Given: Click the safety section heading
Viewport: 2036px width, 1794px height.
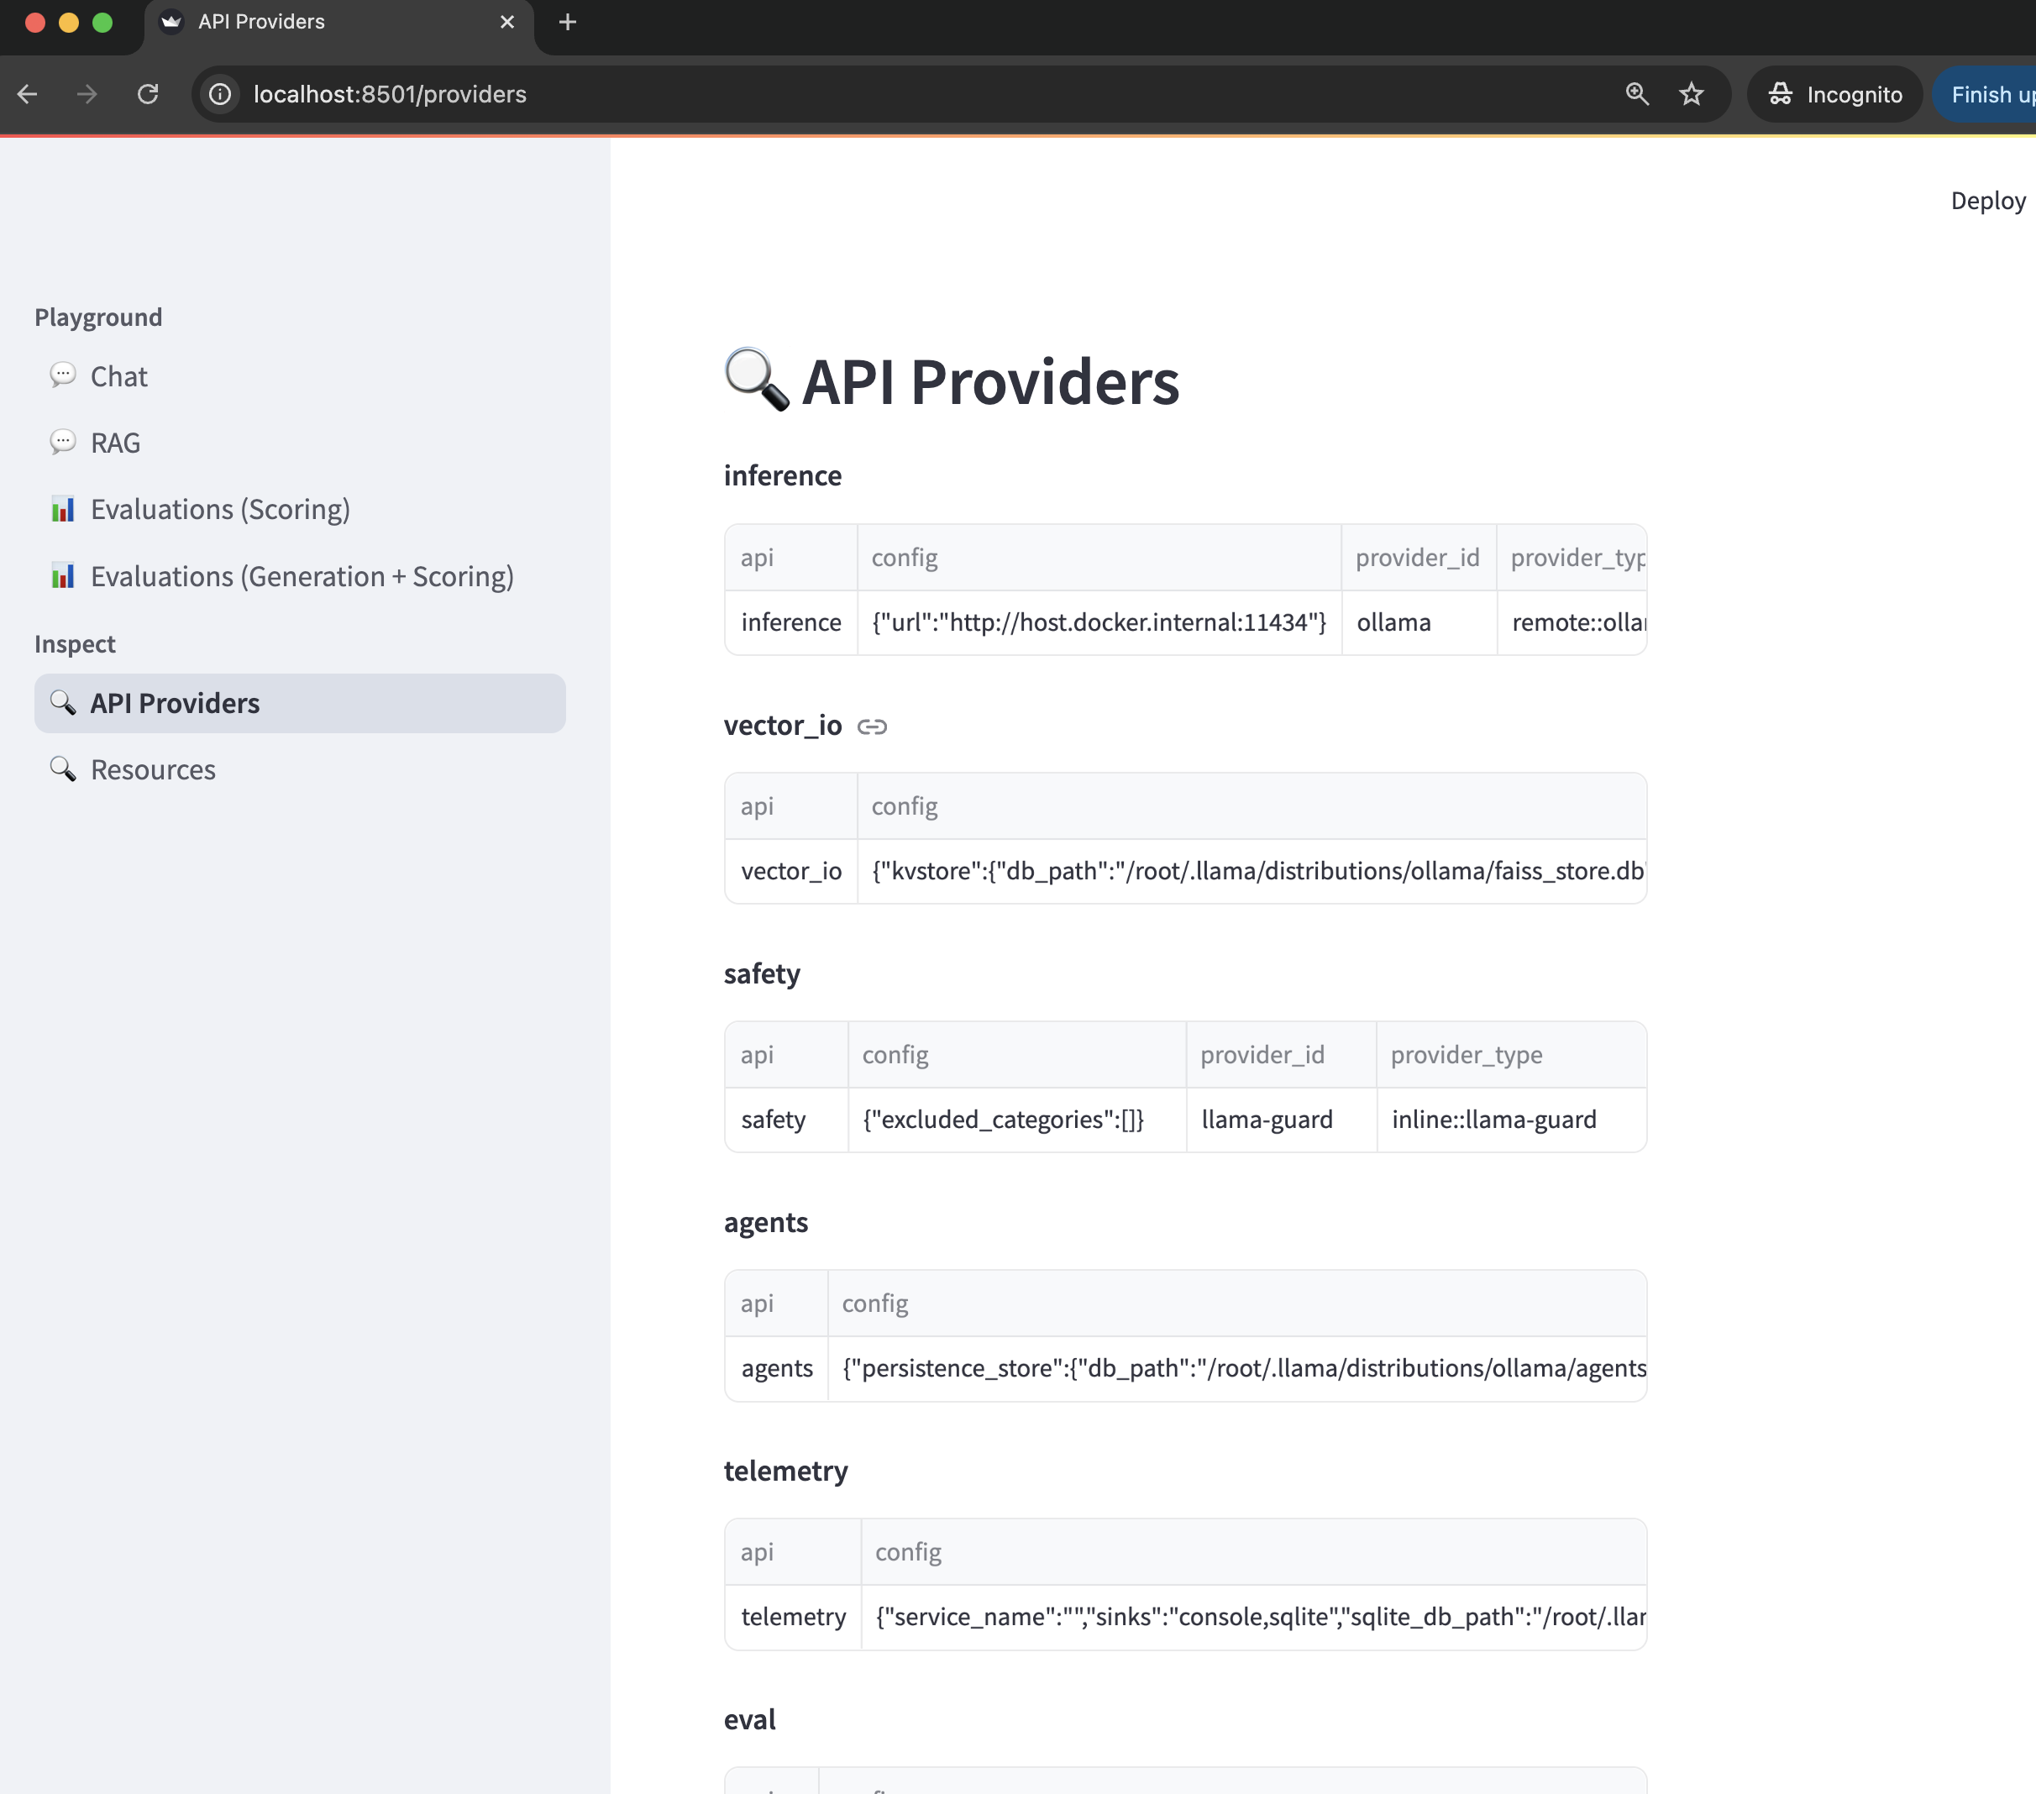Looking at the screenshot, I should coord(762,974).
